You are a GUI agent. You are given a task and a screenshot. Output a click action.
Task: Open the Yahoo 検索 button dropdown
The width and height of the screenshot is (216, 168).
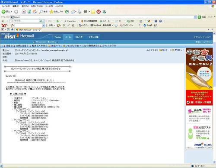coord(55,25)
